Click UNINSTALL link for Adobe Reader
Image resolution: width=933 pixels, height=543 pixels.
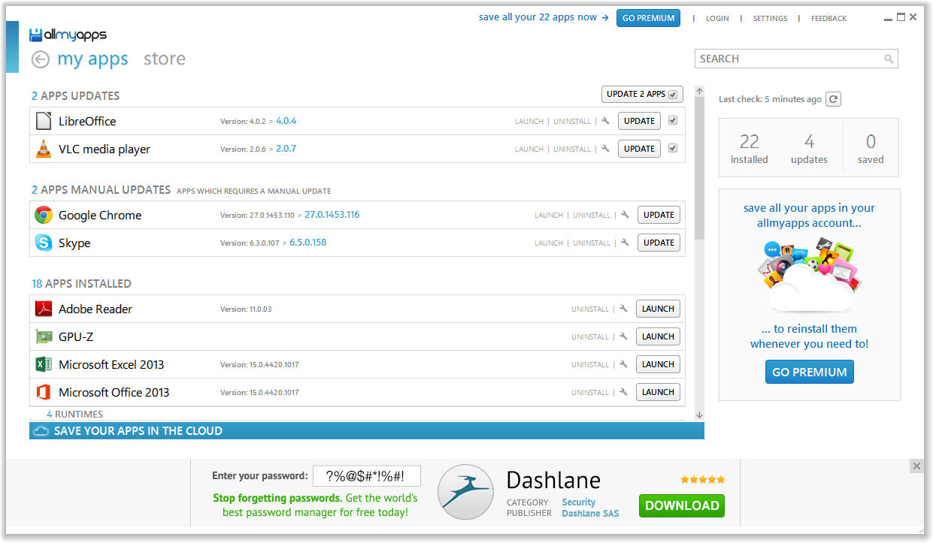pyautogui.click(x=590, y=309)
